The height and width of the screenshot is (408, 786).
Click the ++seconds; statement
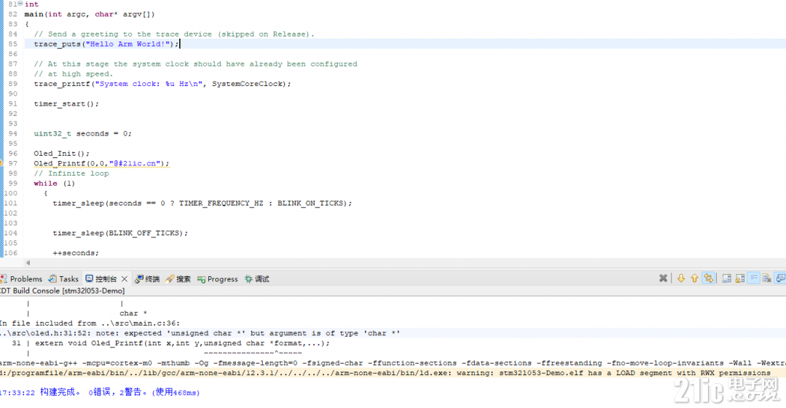(x=76, y=253)
